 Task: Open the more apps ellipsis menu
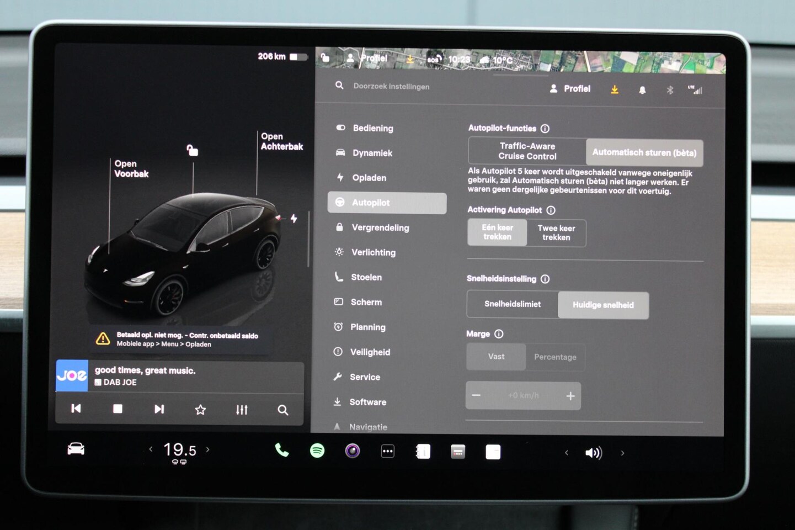(x=388, y=452)
